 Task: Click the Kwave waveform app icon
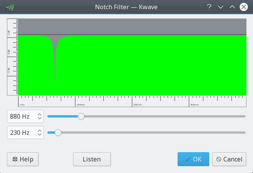coord(10,7)
